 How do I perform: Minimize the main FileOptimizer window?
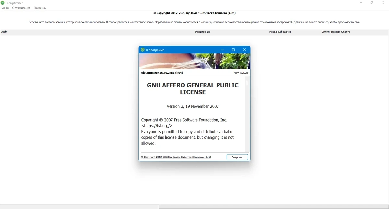[x=361, y=3]
